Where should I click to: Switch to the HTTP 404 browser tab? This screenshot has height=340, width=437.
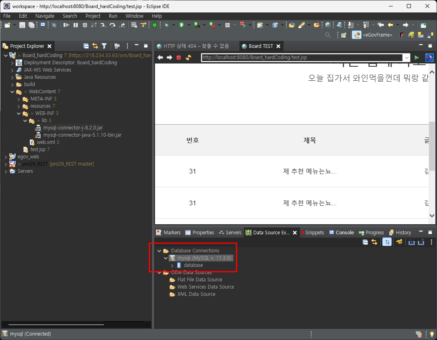(x=196, y=46)
